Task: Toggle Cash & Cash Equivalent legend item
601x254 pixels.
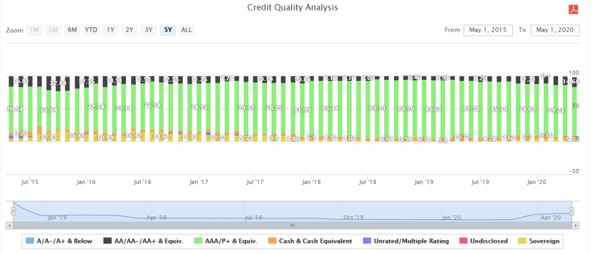Action: (x=311, y=241)
